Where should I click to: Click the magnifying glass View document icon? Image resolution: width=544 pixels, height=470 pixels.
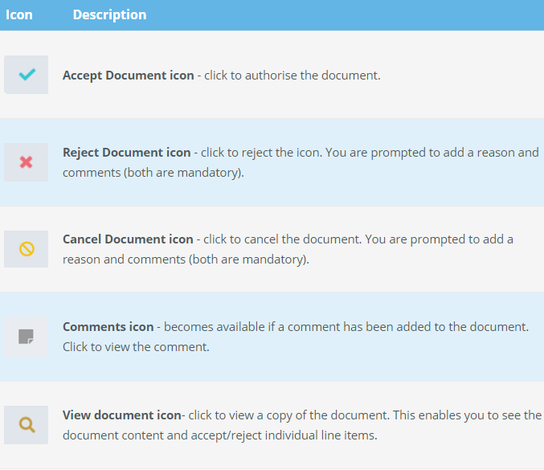click(26, 424)
